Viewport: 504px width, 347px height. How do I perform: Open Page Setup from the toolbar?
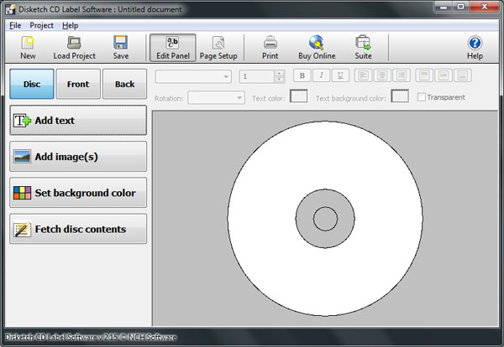point(218,48)
